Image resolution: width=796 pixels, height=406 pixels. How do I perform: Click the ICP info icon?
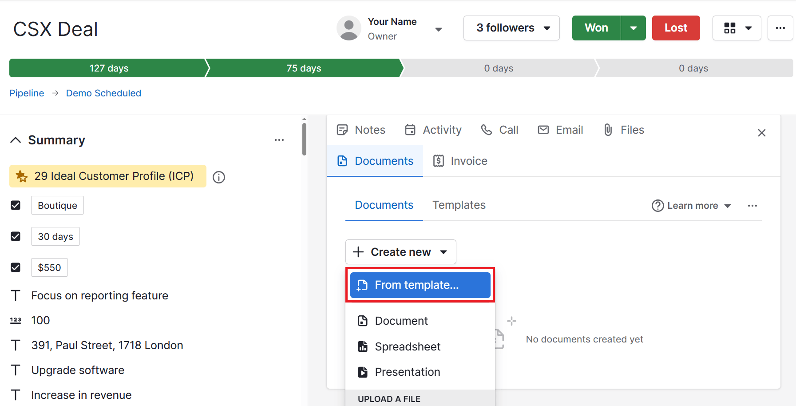[x=219, y=177]
